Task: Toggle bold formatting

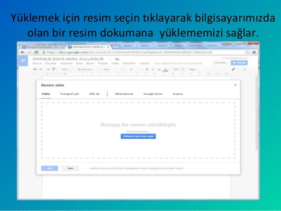Action: 147,69
